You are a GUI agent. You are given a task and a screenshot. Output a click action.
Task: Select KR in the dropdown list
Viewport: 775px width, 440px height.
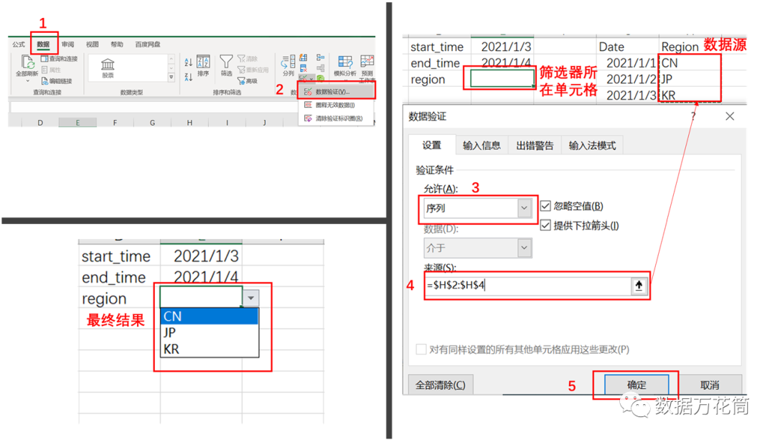(x=209, y=349)
